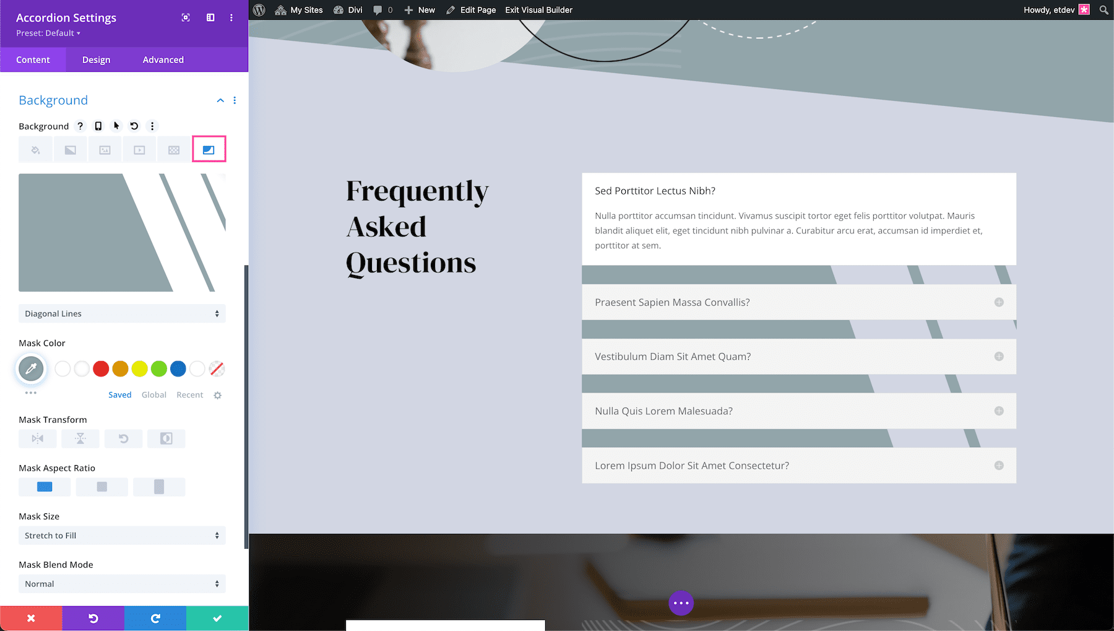Toggle vertical flip for the mask
Image resolution: width=1114 pixels, height=631 pixels.
point(80,438)
